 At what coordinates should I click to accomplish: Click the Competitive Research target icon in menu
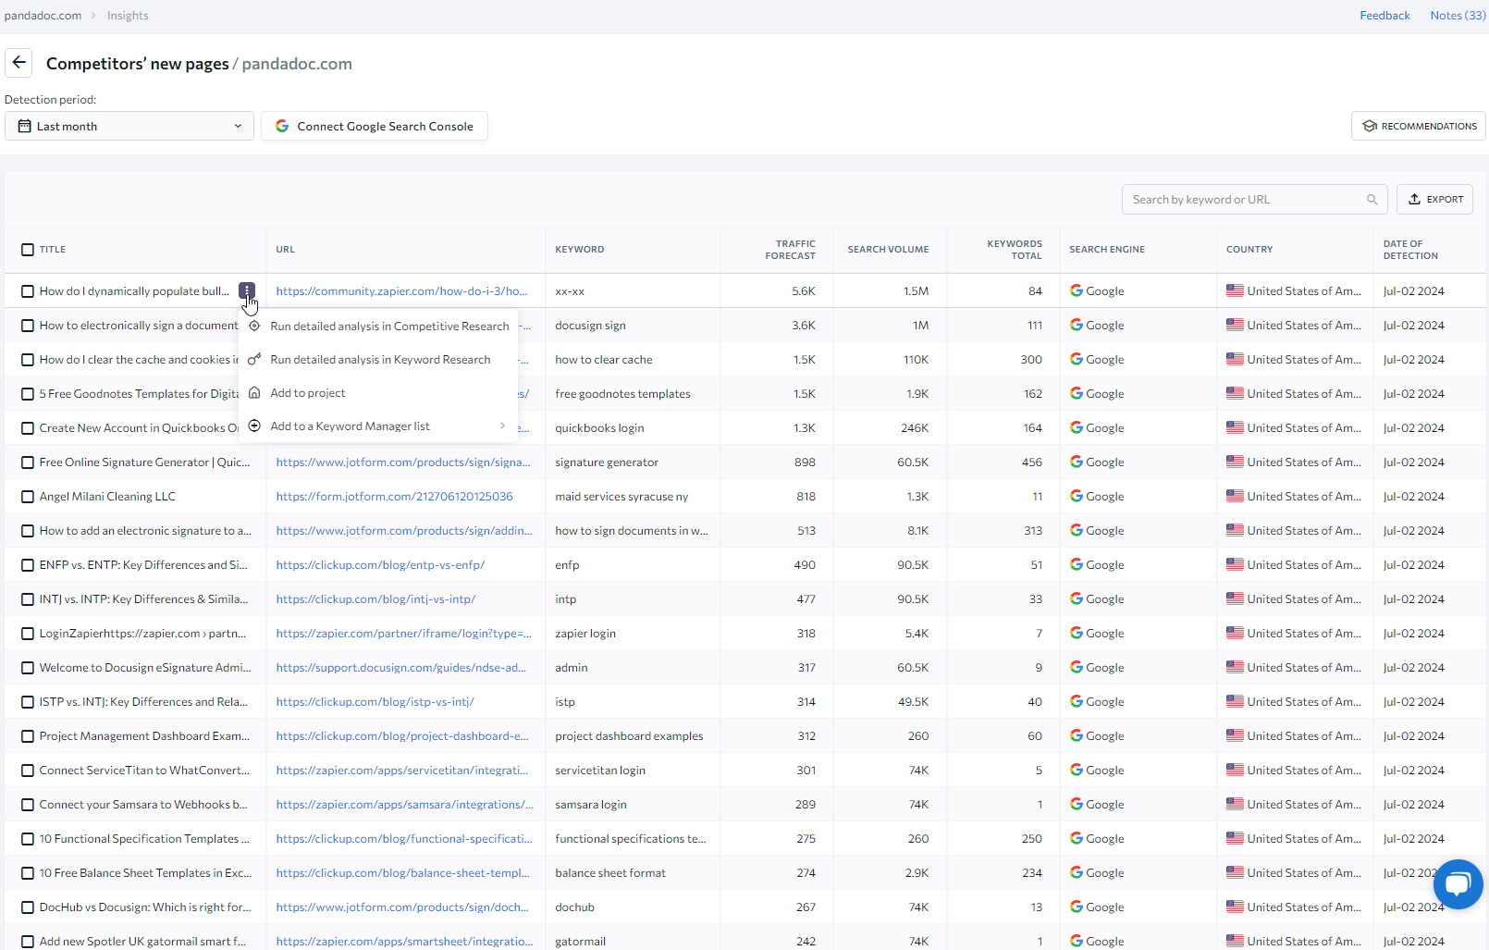click(x=254, y=326)
